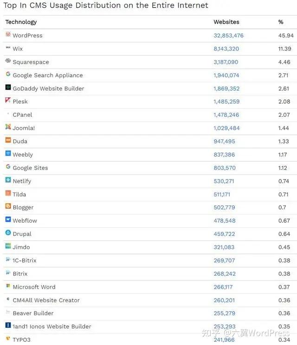This screenshot has height=345, width=297.
Task: Click the Joomla! logo icon
Action: (8, 127)
